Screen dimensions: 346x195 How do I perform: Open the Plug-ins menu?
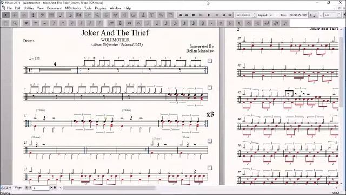point(101,8)
